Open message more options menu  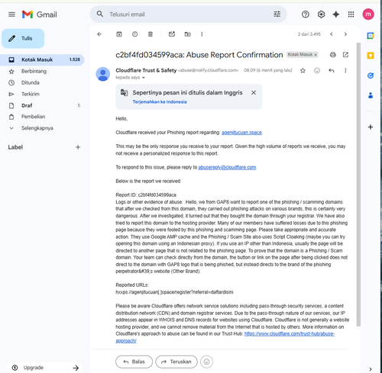click(345, 70)
